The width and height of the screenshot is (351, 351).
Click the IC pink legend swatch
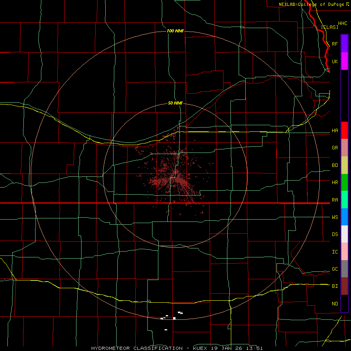point(344,252)
